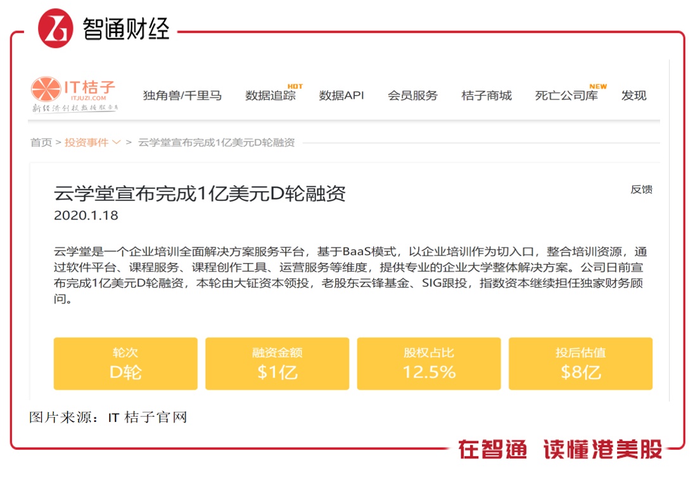Select 数据API in the navigation bar

point(341,96)
